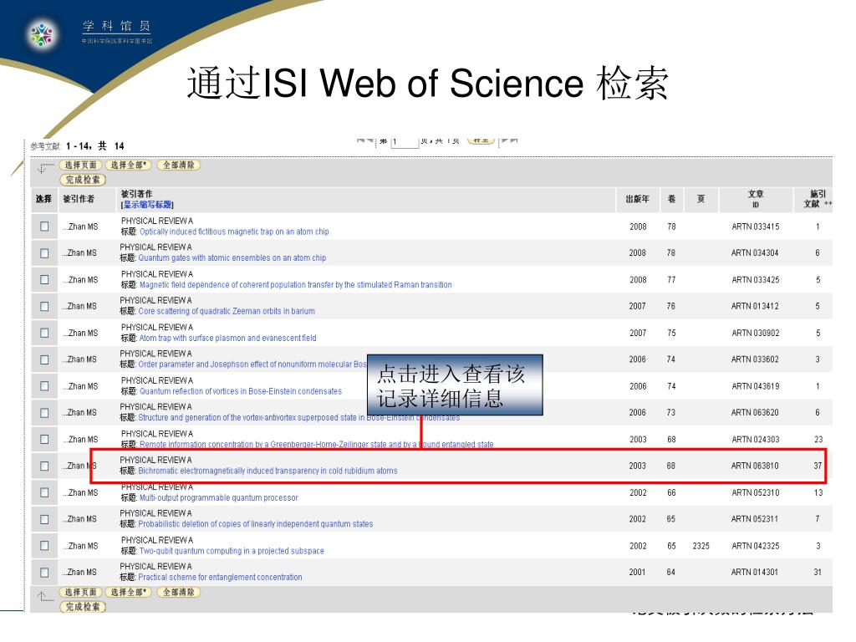
Task: Open 'Core scattering of quadratic Zeeman orbits in barium'
Action: (x=227, y=311)
